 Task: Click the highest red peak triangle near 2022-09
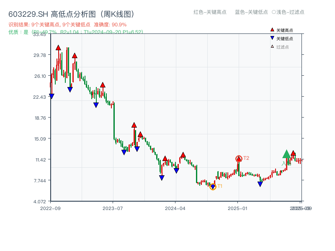(x=59, y=47)
